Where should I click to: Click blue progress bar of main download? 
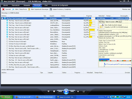click(92, 18)
